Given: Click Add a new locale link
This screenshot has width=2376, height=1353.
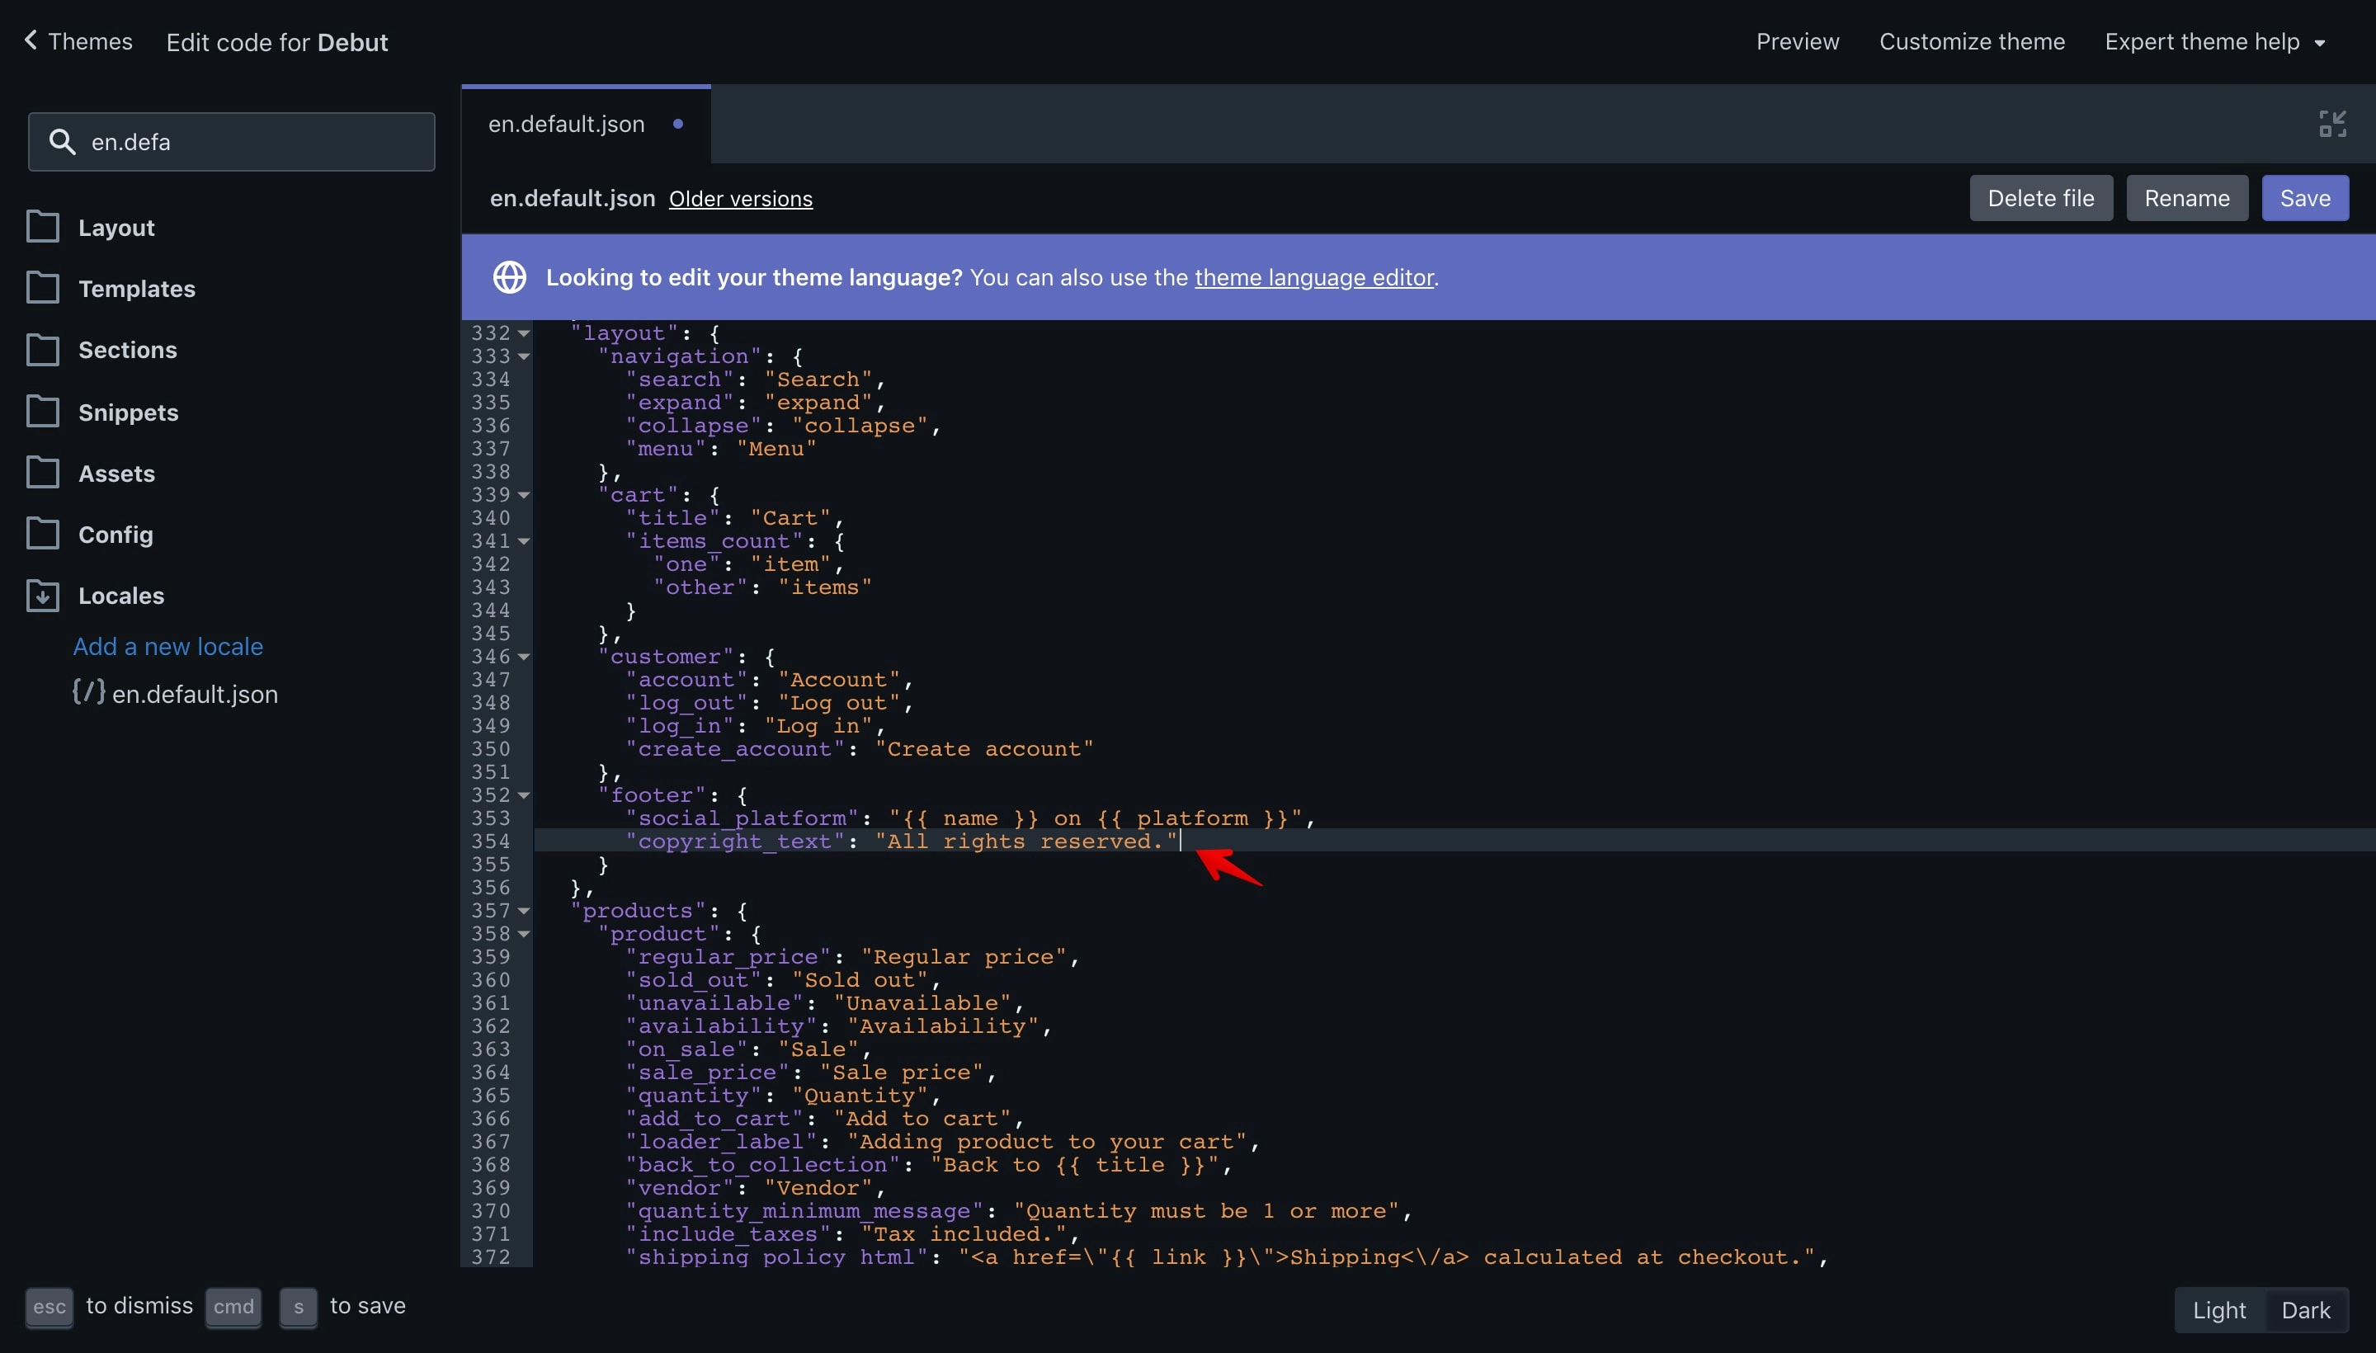Looking at the screenshot, I should [x=168, y=647].
